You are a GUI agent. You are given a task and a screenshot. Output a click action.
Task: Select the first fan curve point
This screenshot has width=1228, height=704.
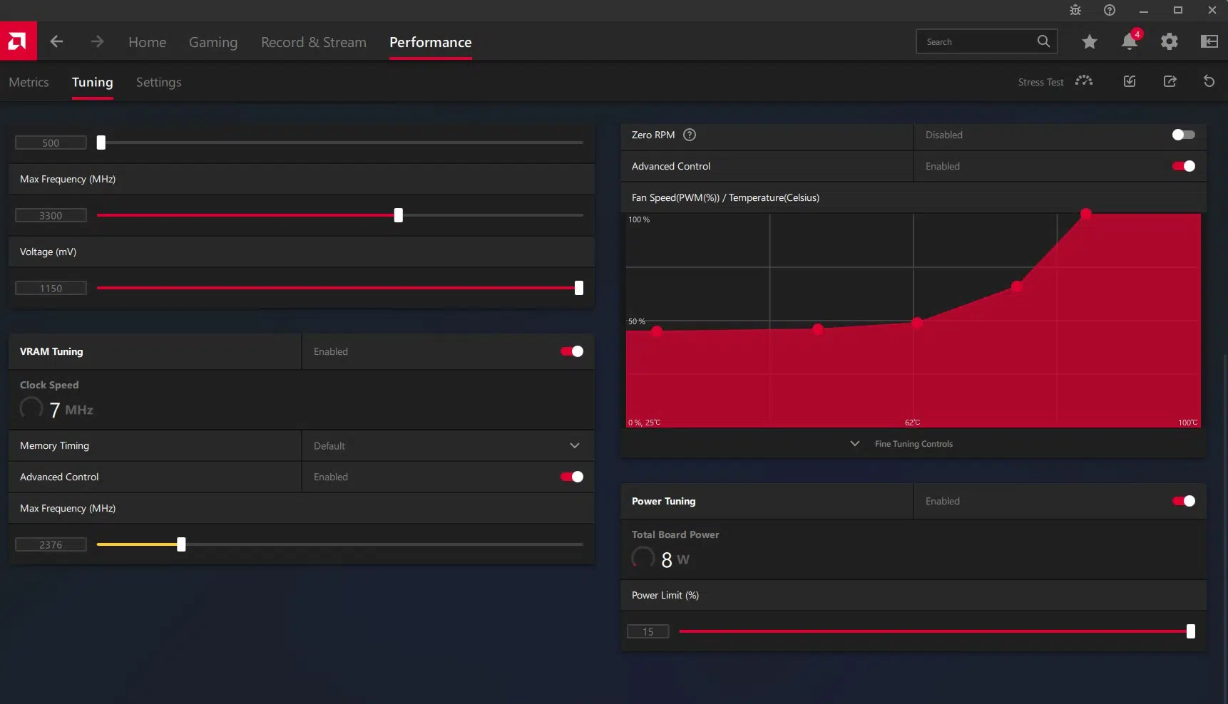coord(657,331)
